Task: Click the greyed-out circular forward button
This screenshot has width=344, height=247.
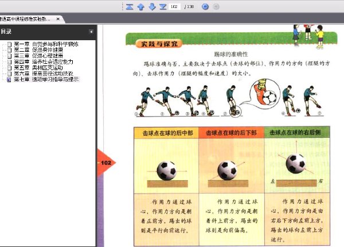Action: coord(216,7)
